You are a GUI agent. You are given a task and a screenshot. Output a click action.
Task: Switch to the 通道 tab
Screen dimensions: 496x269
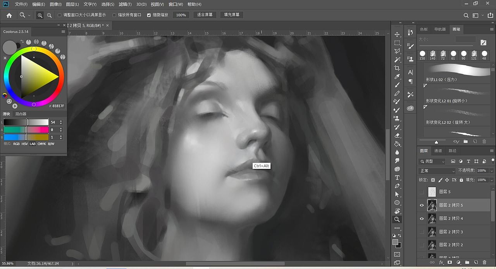438,151
